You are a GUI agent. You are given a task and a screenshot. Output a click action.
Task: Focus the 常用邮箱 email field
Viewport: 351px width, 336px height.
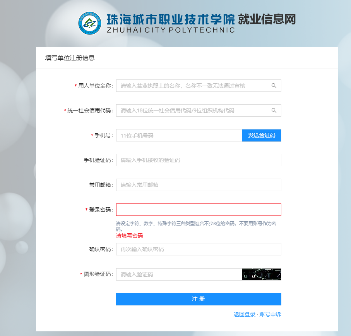199,185
